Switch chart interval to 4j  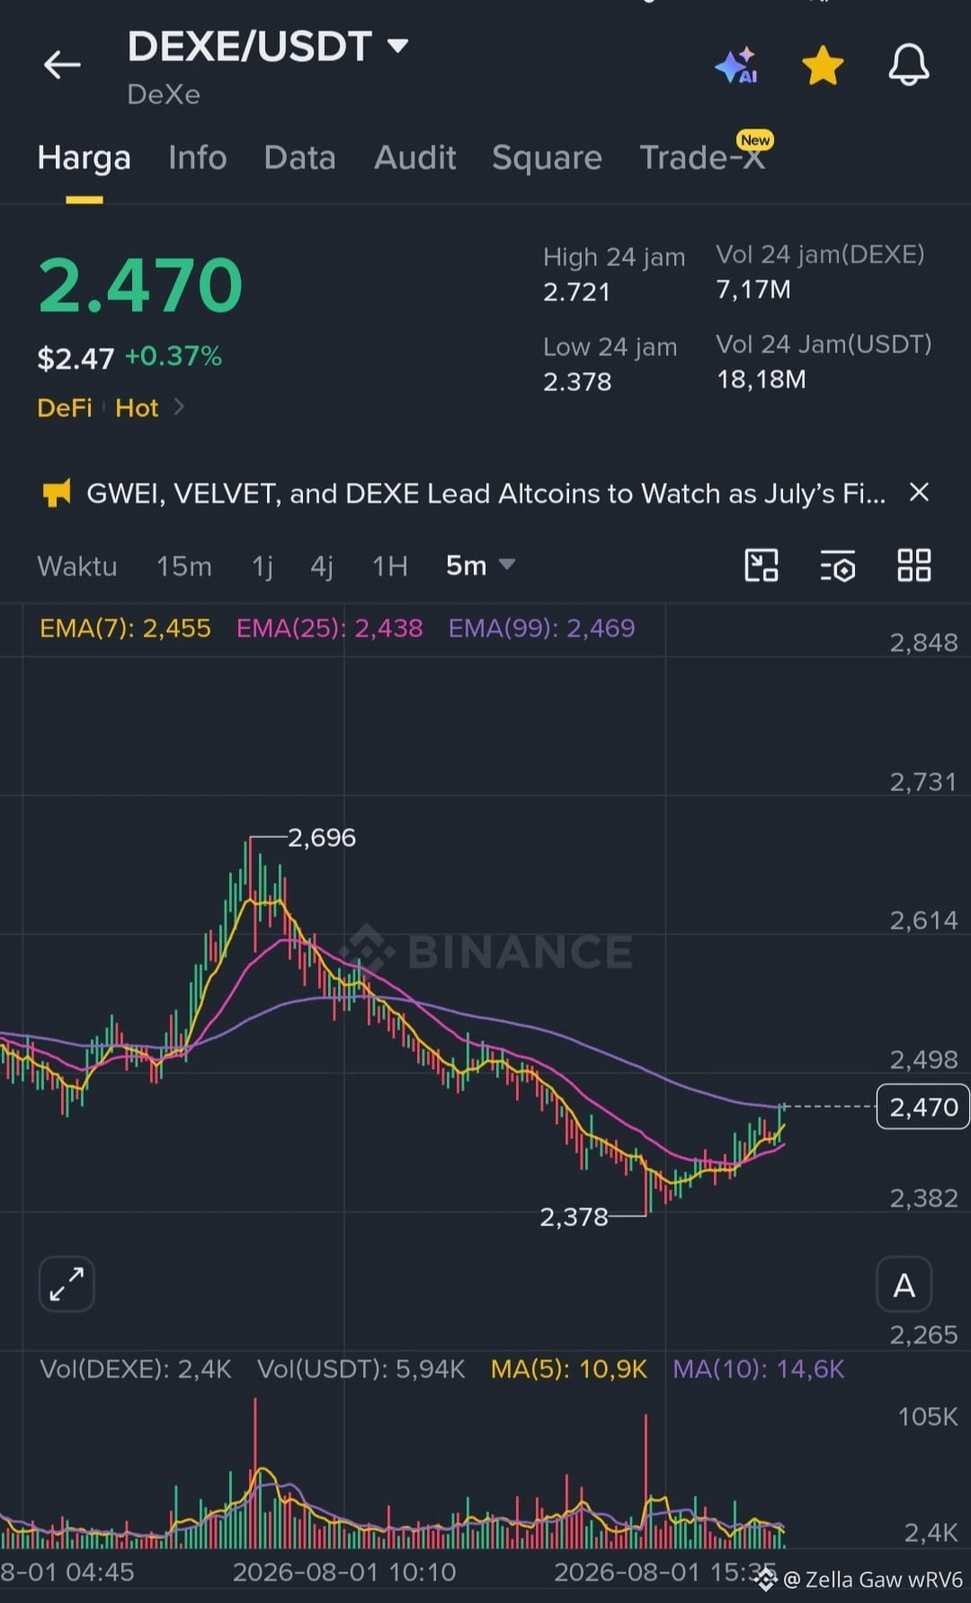click(x=322, y=566)
